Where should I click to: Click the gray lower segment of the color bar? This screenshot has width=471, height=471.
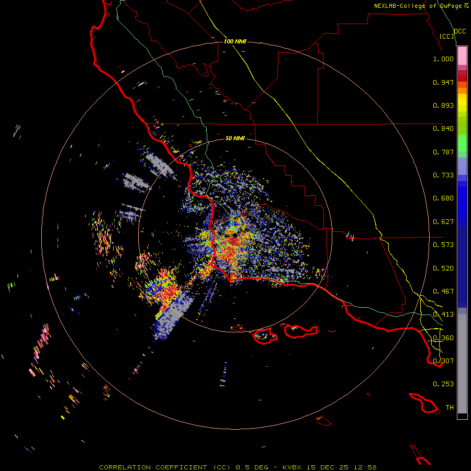coord(462,364)
